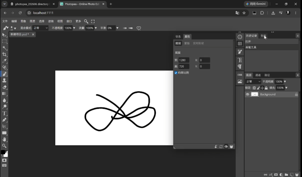Select the Eraser tool
The width and height of the screenshot is (302, 177).
(x=4, y=87)
